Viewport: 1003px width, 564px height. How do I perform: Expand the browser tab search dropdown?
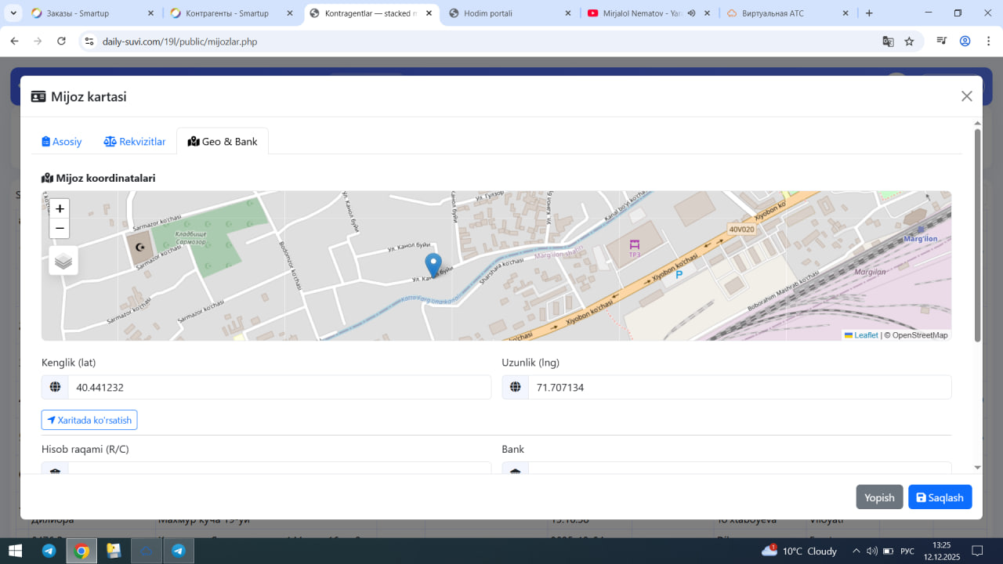pyautogui.click(x=13, y=13)
